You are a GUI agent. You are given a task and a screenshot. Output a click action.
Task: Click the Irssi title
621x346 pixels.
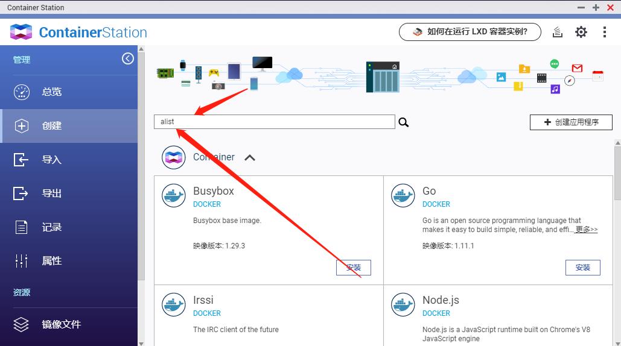pyautogui.click(x=203, y=300)
